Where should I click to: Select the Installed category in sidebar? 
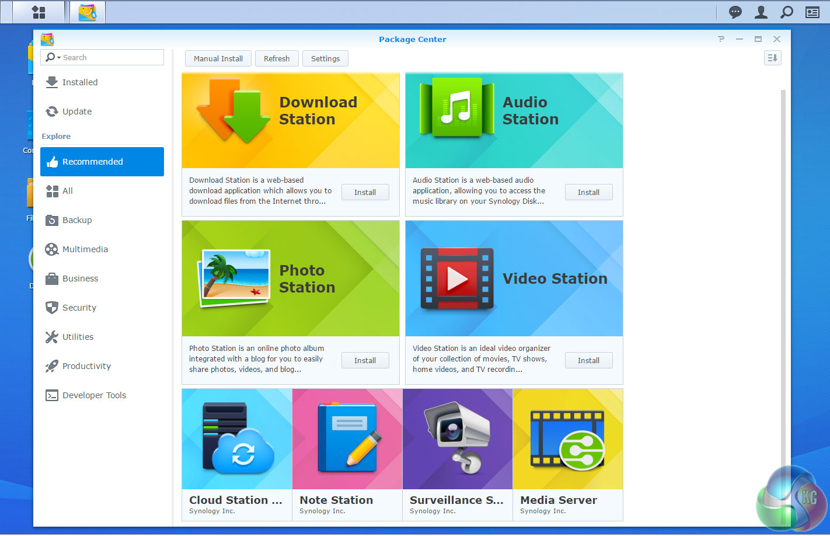[80, 82]
